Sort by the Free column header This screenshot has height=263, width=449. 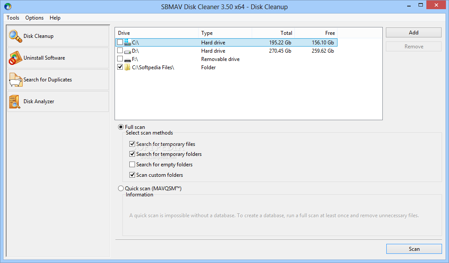tap(316, 33)
